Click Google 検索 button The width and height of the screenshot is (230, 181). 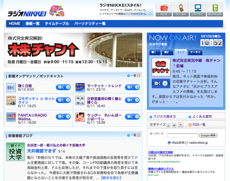tap(208, 136)
